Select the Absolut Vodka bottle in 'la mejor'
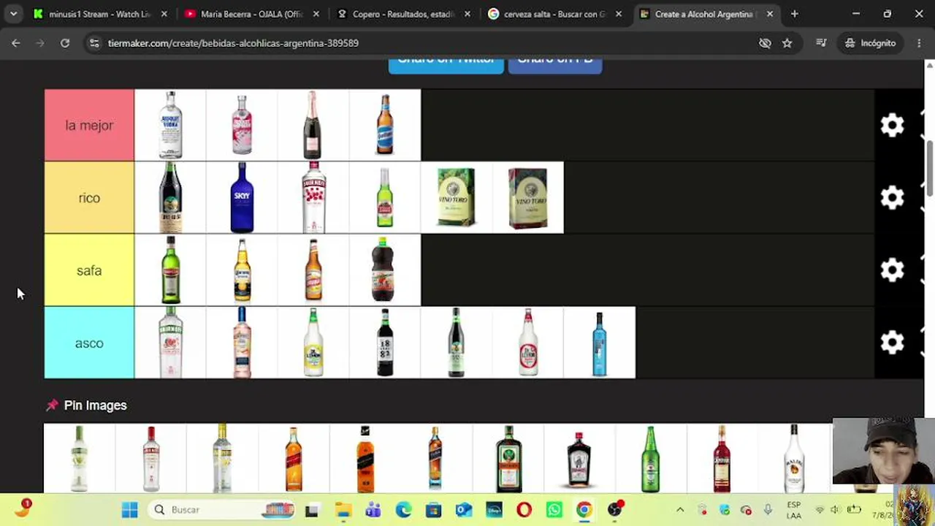Viewport: 935px width, 526px height. (170, 125)
